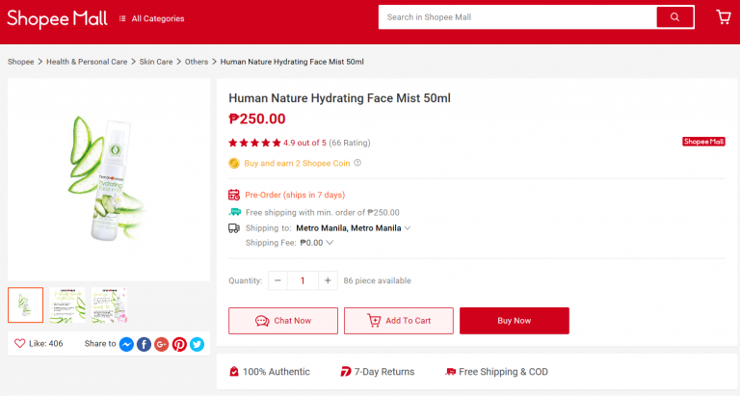Viewport: 740px width, 396px height.
Task: Click the Buy Now button
Action: click(x=515, y=321)
